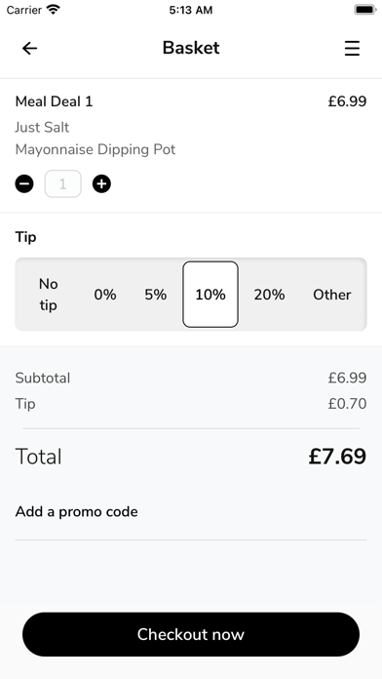Tap the Wi-Fi status icon
The height and width of the screenshot is (679, 382).
coord(54,10)
